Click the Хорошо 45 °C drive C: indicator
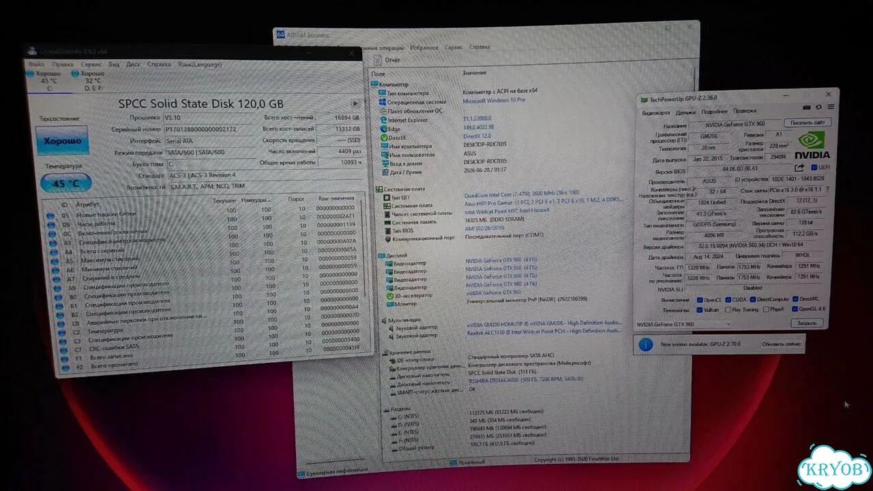This screenshot has height=491, width=873. (48, 80)
